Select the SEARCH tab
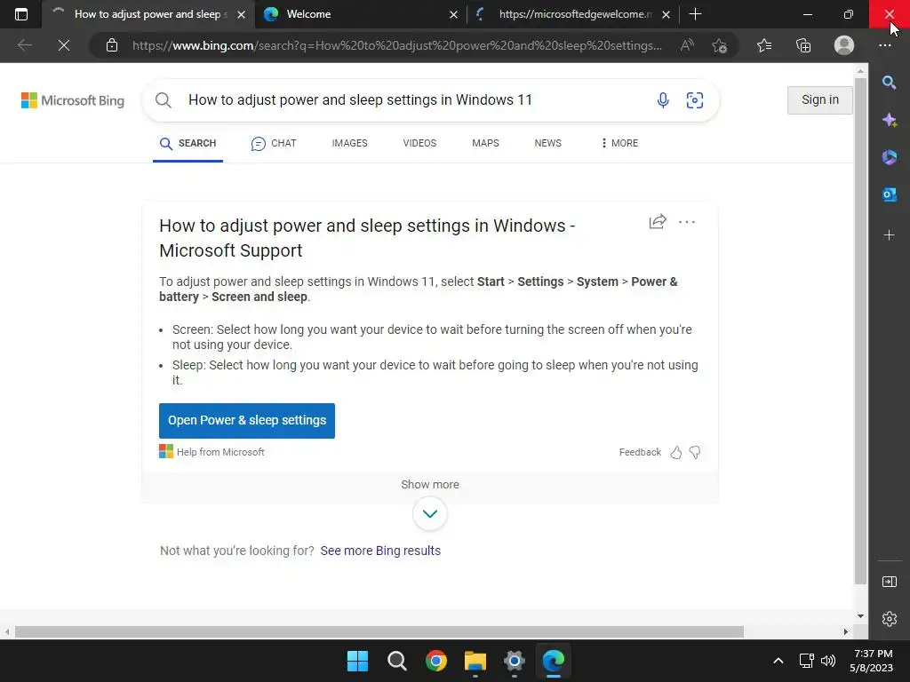Screen dimensions: 910x682 click(188, 143)
